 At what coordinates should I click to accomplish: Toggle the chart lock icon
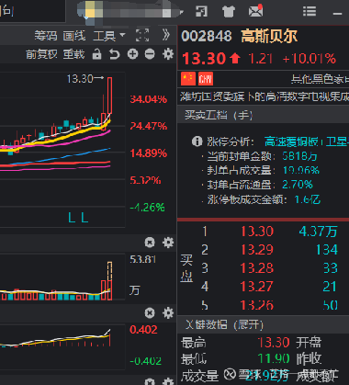[96, 54]
